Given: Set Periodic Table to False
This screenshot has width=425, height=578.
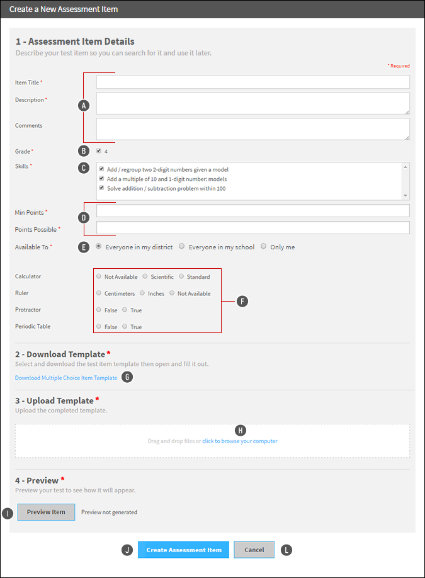Looking at the screenshot, I should pyautogui.click(x=99, y=326).
